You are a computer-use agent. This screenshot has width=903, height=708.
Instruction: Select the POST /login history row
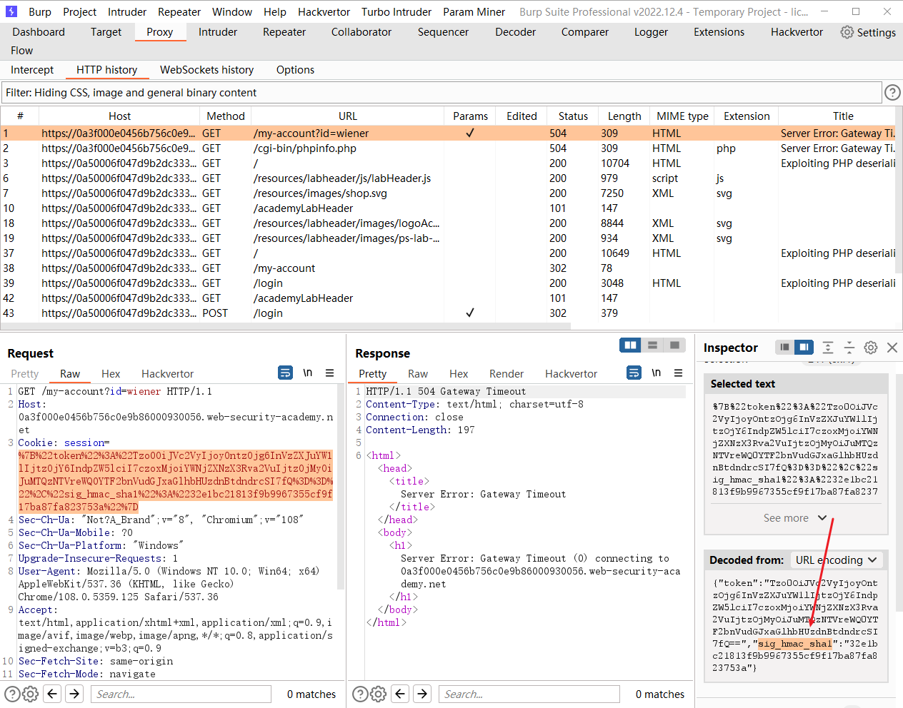[448, 313]
